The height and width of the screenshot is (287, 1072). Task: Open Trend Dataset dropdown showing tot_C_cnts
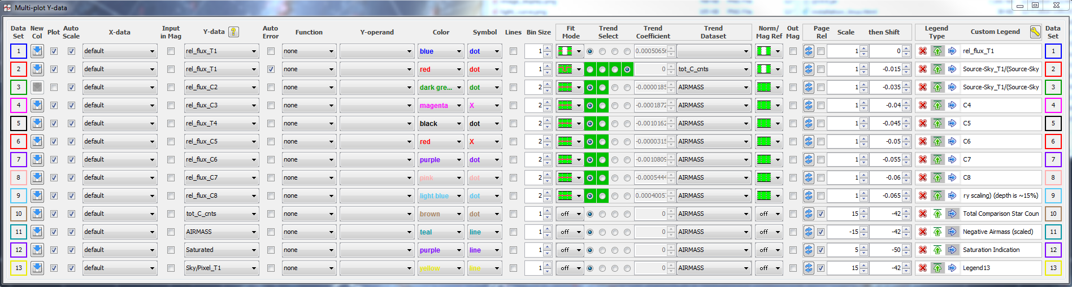[714, 69]
